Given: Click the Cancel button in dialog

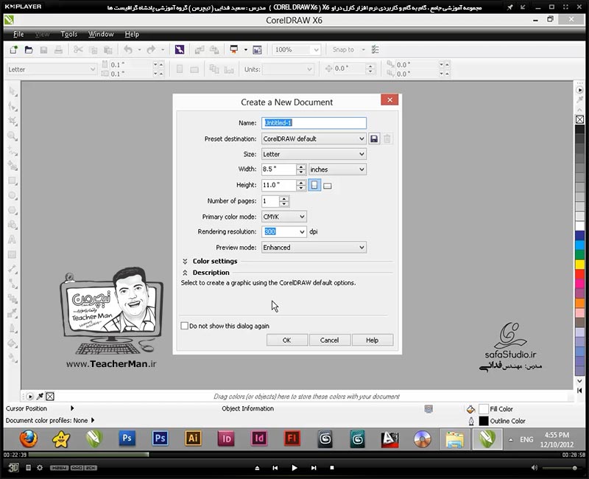Looking at the screenshot, I should [329, 340].
